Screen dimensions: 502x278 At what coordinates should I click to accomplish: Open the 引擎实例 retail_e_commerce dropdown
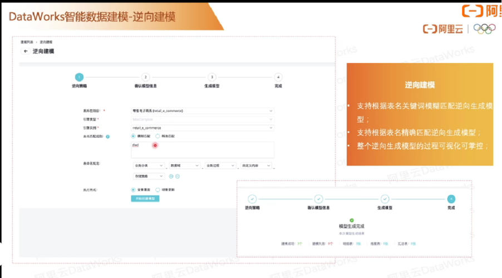click(203, 128)
